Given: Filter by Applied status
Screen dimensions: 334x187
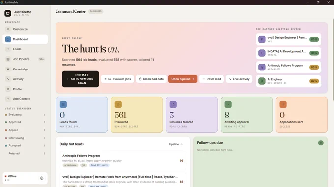Looking at the screenshot, I should point(25,130).
